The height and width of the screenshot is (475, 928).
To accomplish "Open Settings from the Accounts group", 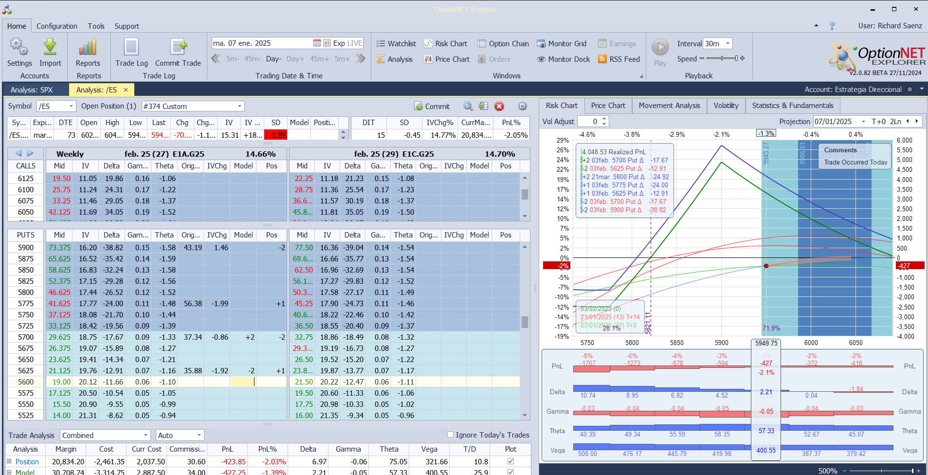I will [x=19, y=53].
